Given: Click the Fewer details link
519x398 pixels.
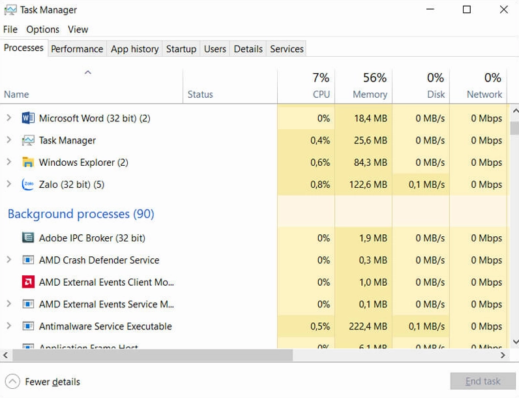Looking at the screenshot, I should (x=53, y=382).
